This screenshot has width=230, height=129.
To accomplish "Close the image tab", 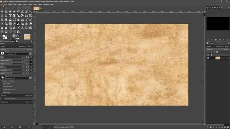I will tap(41, 8).
